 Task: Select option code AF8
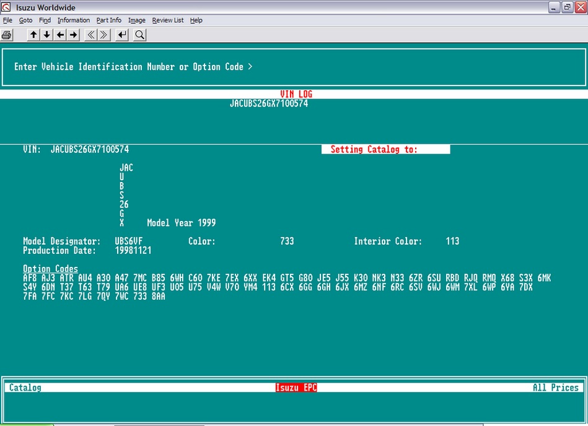coord(30,278)
